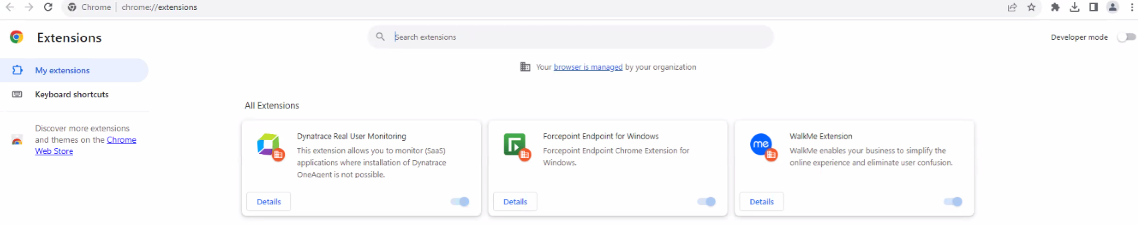1138x225 pixels.
Task: Open the profile avatar icon
Action: coord(1112,7)
